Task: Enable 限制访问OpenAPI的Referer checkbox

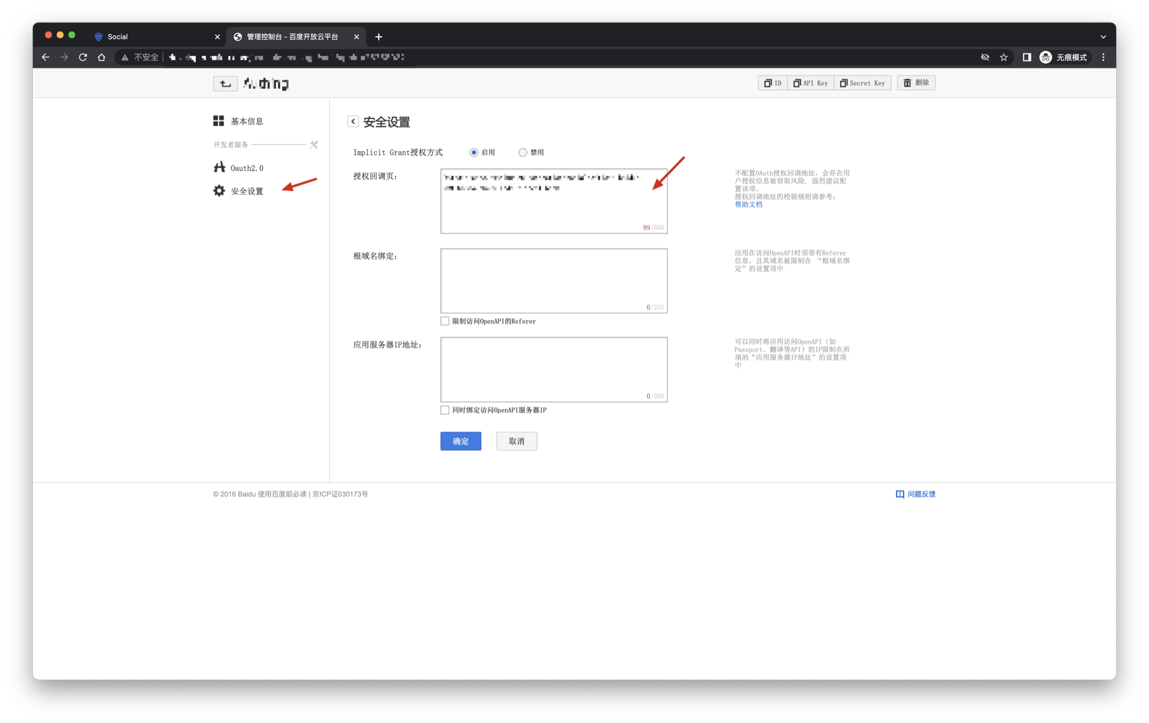Action: tap(445, 321)
